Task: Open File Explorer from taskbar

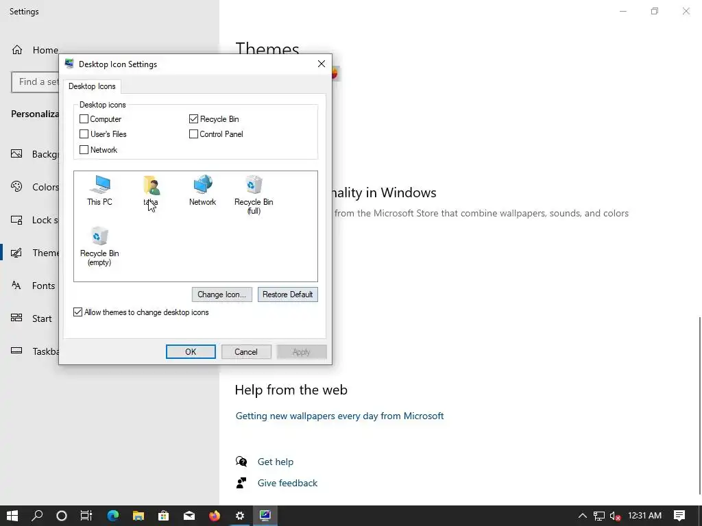Action: [x=138, y=516]
